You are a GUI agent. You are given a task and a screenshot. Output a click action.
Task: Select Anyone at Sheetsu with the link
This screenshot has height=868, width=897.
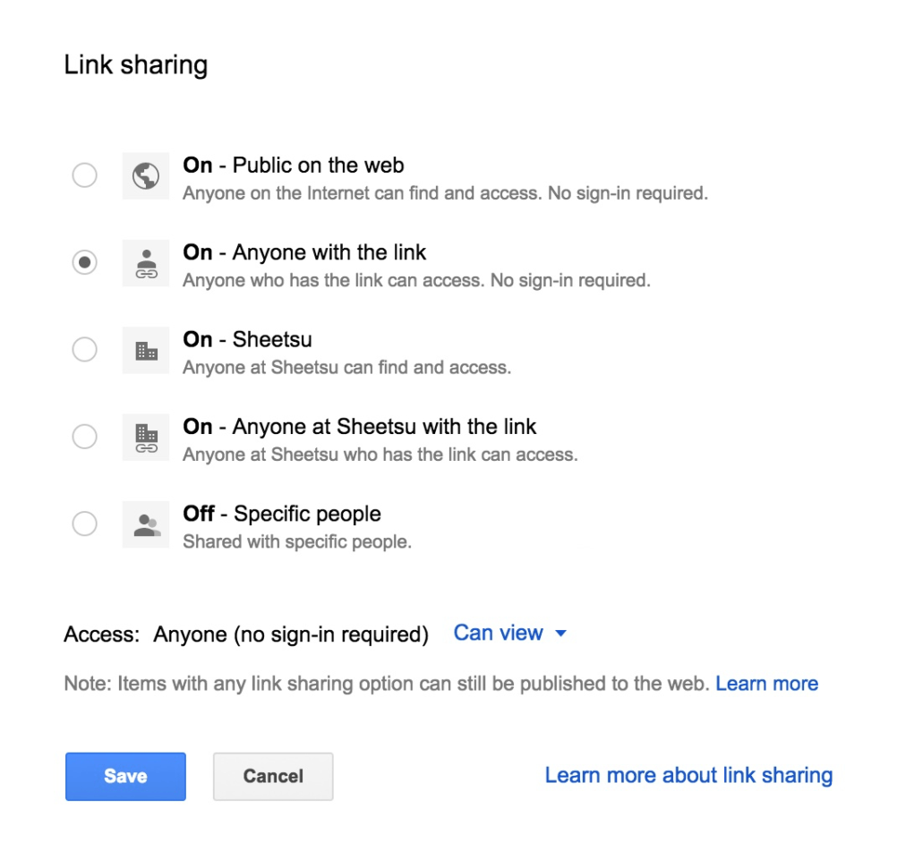84,436
